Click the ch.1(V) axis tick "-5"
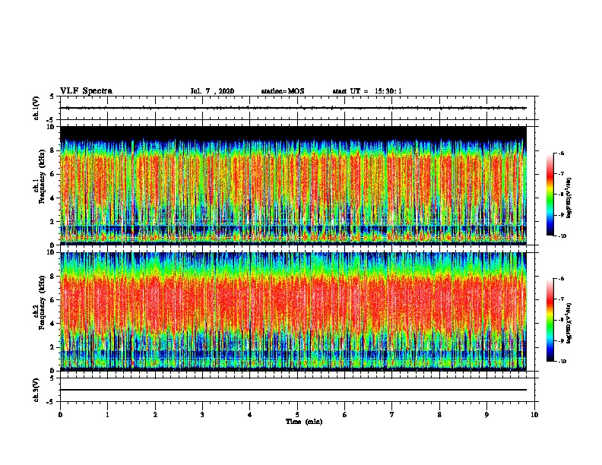 click(51, 120)
